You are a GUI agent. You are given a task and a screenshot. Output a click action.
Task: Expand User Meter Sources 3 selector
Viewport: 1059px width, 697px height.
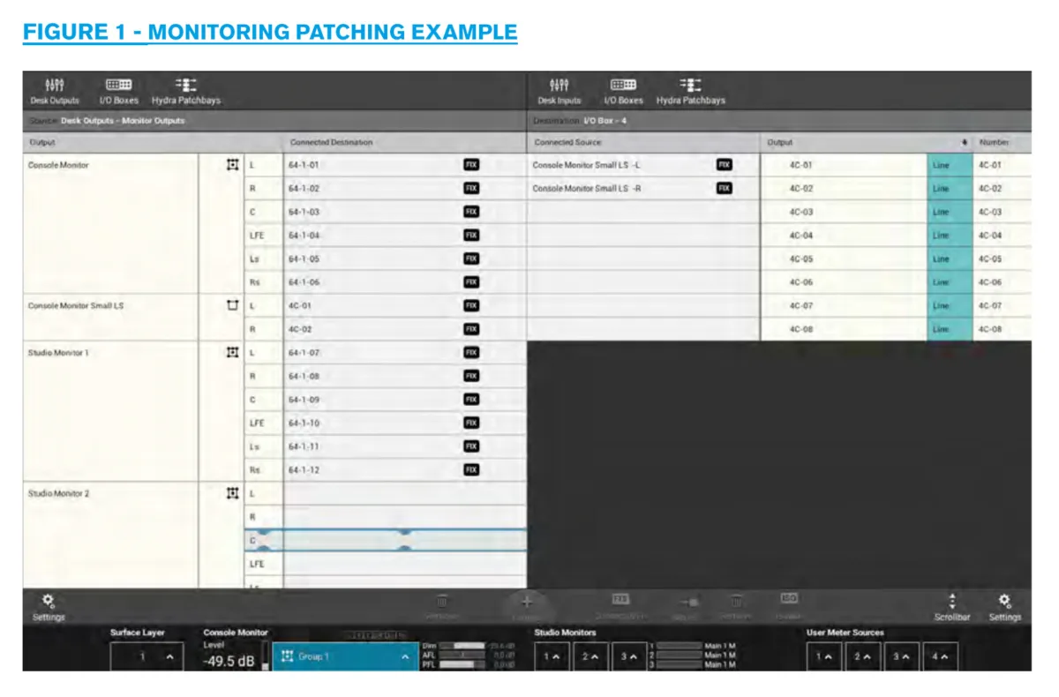(900, 656)
